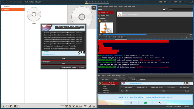Stop playback in music player bottom bar
This screenshot has height=109, width=194.
tap(15, 106)
